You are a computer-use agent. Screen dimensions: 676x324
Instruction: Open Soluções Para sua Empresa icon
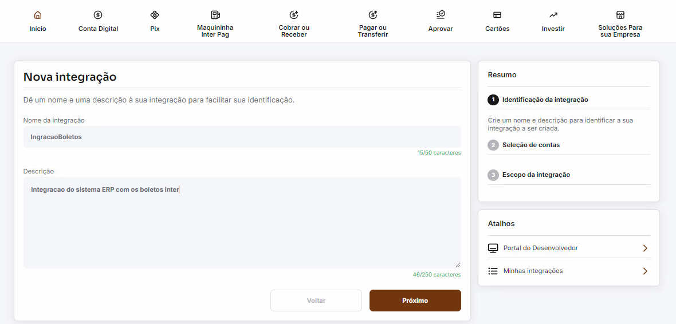coord(620,15)
